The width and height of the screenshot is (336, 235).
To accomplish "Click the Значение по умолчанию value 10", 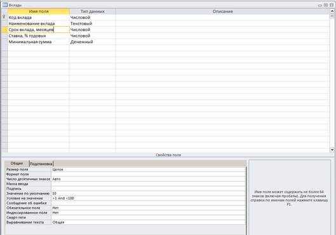I will [148, 194].
